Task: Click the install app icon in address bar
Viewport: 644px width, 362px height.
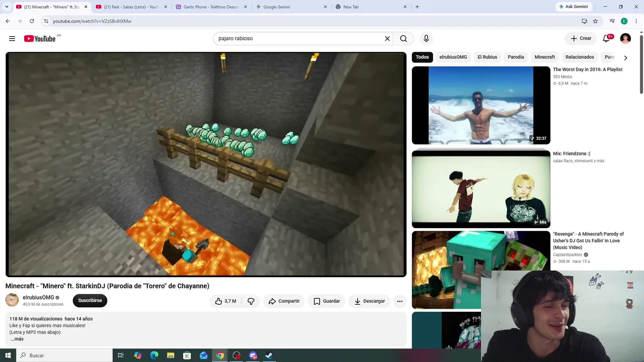Action: tap(584, 21)
